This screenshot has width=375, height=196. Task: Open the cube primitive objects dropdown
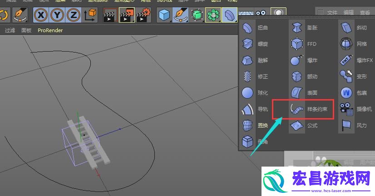tap(164, 15)
